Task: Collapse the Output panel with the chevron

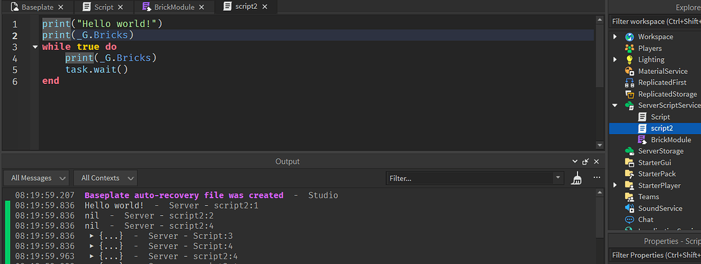Action: 575,162
